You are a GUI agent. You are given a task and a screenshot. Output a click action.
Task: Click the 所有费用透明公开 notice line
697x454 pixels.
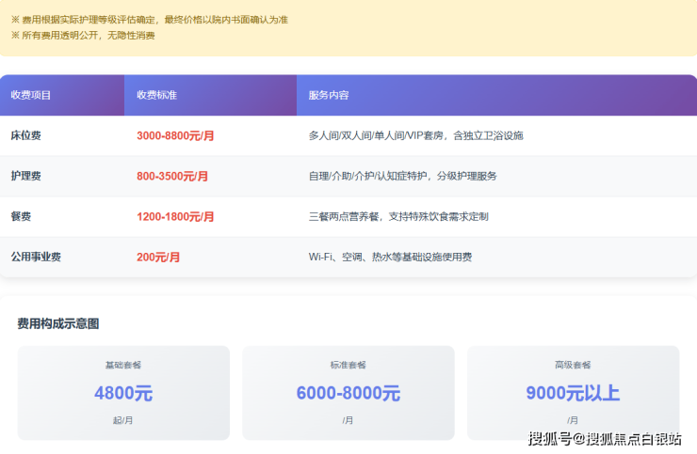point(83,35)
